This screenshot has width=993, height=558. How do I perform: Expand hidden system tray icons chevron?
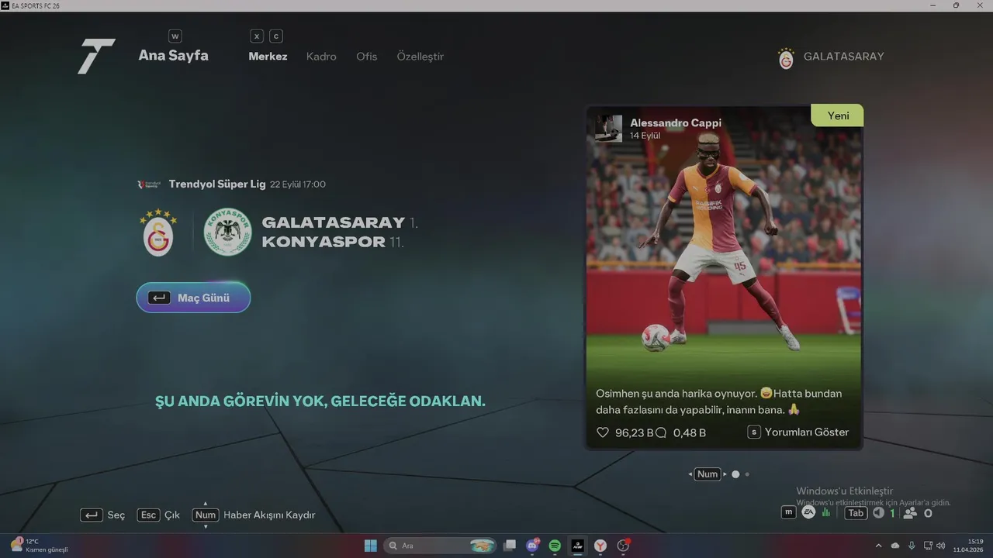[x=879, y=546]
